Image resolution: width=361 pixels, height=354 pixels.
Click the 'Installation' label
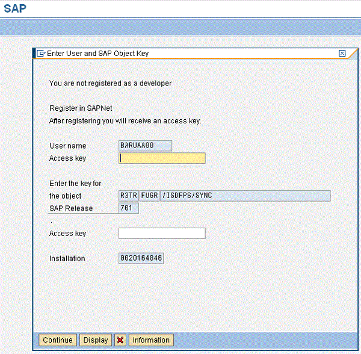(67, 259)
